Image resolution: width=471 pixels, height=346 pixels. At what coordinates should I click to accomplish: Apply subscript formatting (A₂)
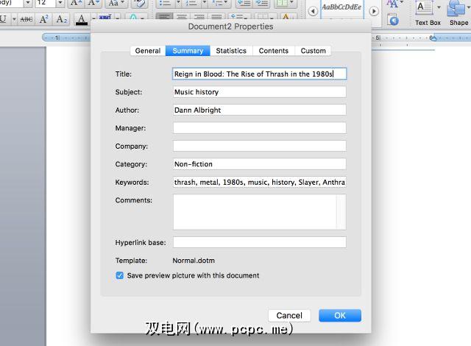point(62,19)
